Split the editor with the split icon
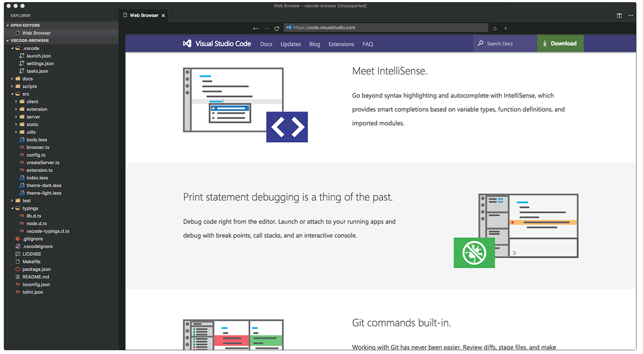Viewport: 643px width, 354px height. click(x=619, y=16)
